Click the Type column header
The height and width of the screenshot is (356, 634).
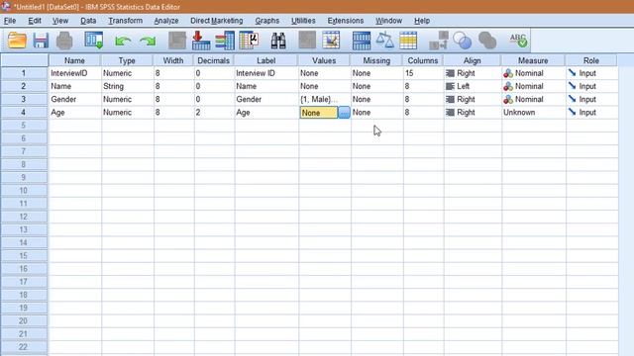tap(127, 60)
